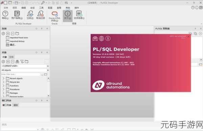Open the 用户指南 user guide

[x=17, y=15]
